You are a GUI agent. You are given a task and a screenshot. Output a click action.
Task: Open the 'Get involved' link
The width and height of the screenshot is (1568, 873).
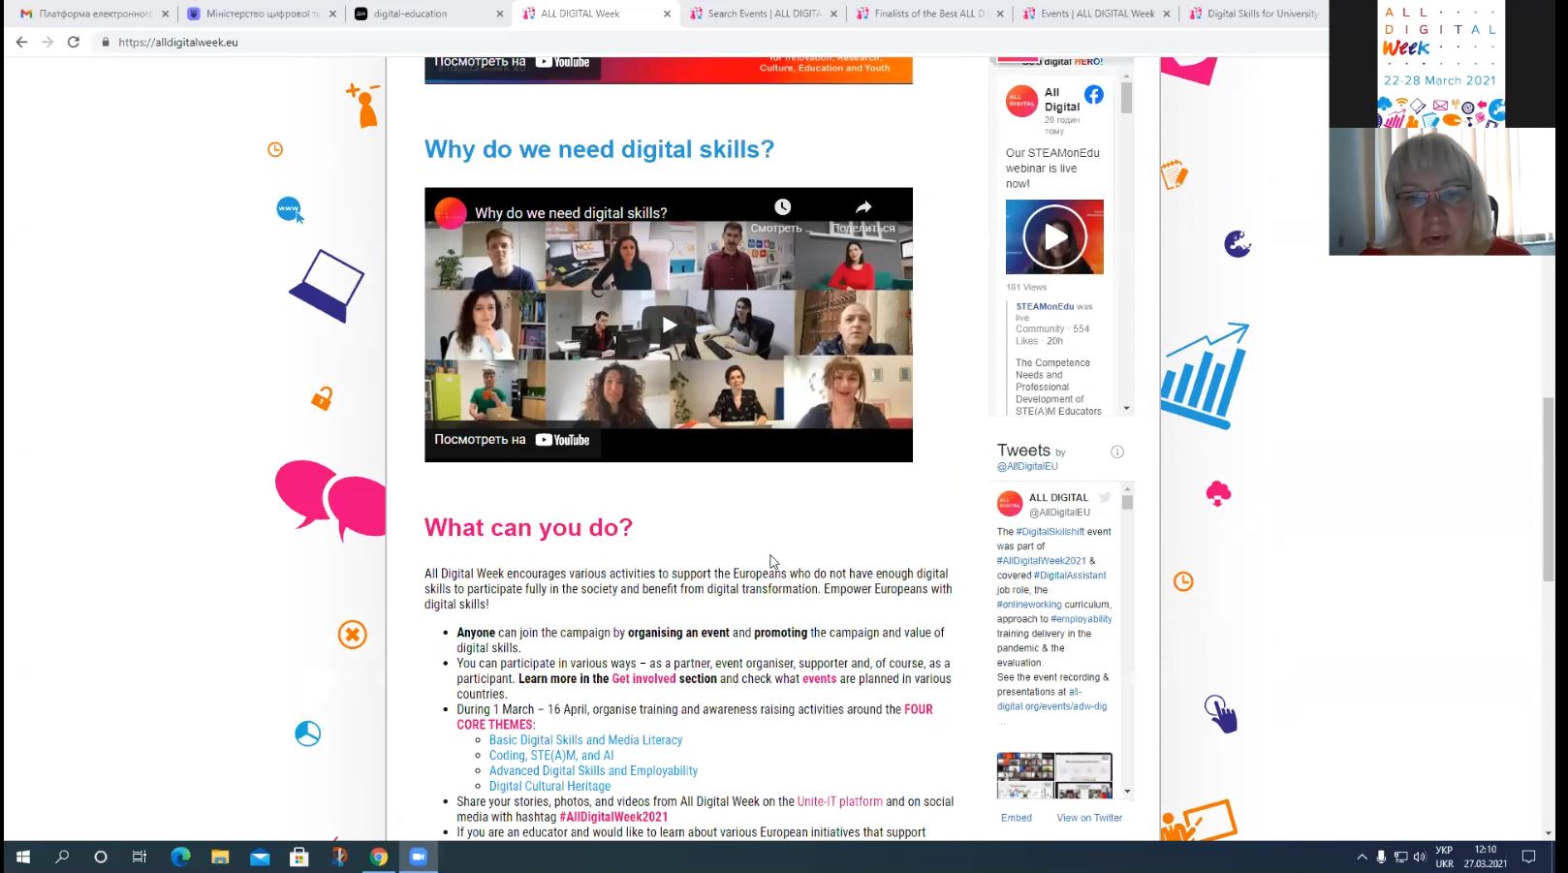[x=643, y=678]
